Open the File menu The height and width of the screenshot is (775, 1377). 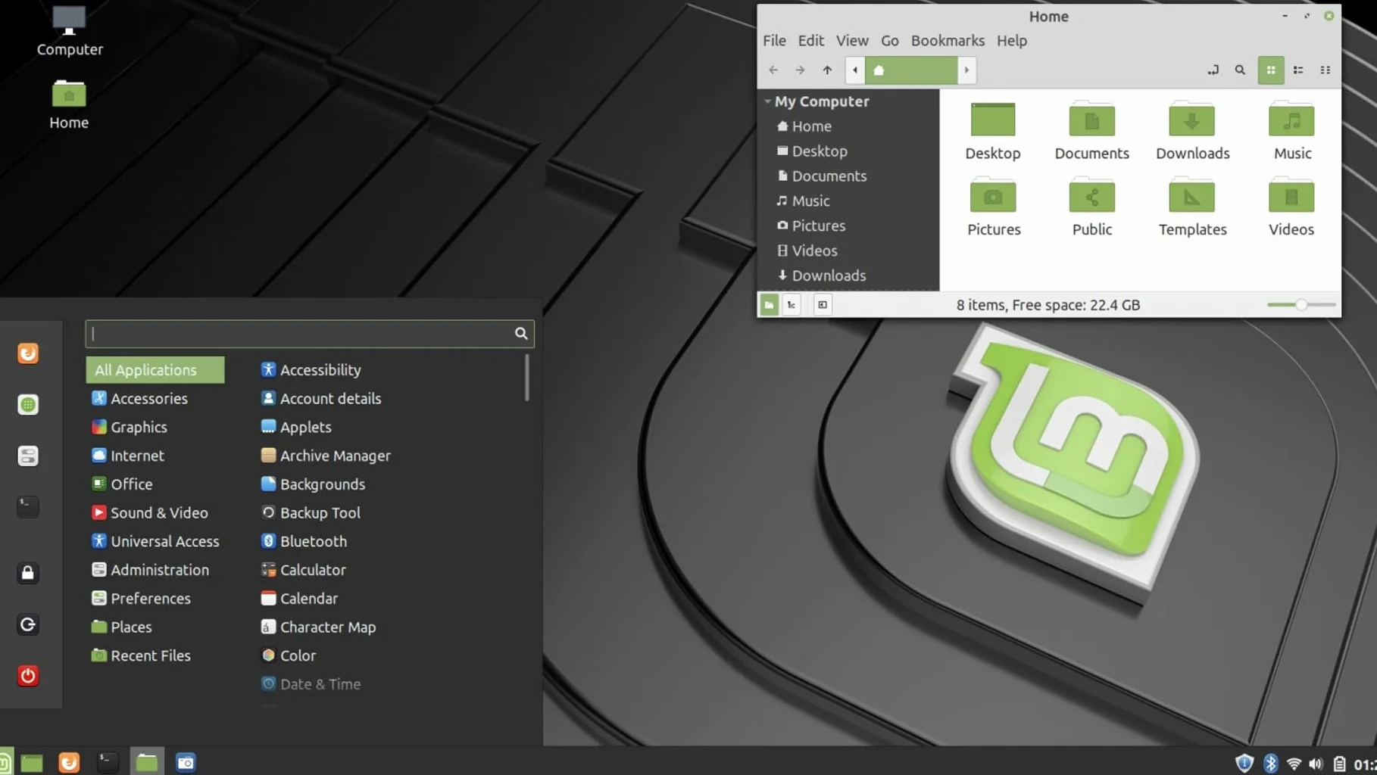(x=774, y=41)
